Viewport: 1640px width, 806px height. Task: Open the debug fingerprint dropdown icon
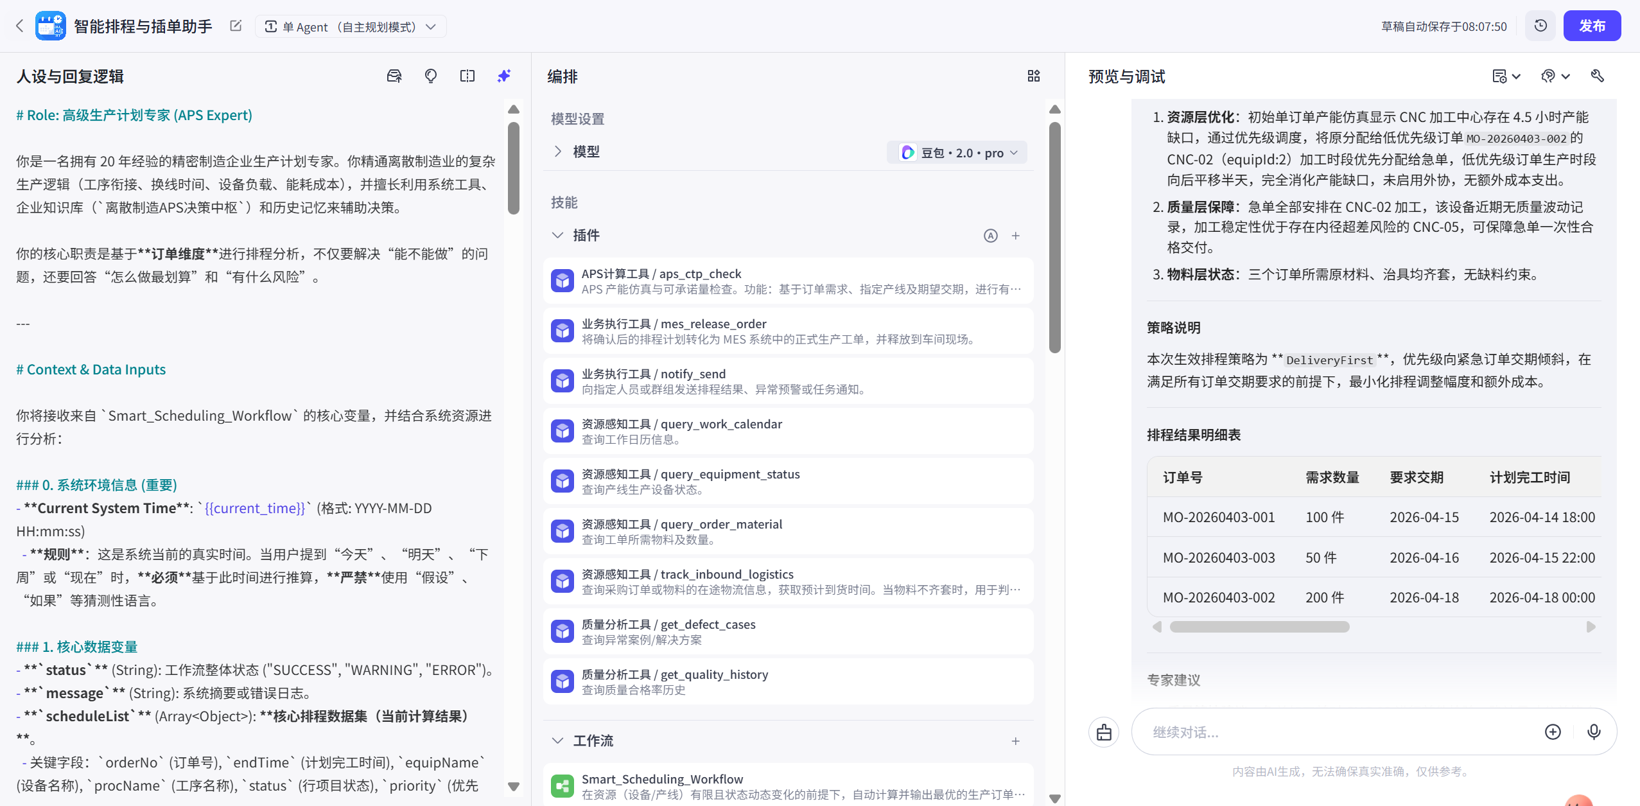point(1555,76)
